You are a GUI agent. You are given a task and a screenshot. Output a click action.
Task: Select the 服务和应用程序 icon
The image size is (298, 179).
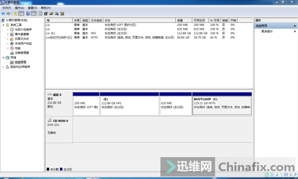point(7,67)
